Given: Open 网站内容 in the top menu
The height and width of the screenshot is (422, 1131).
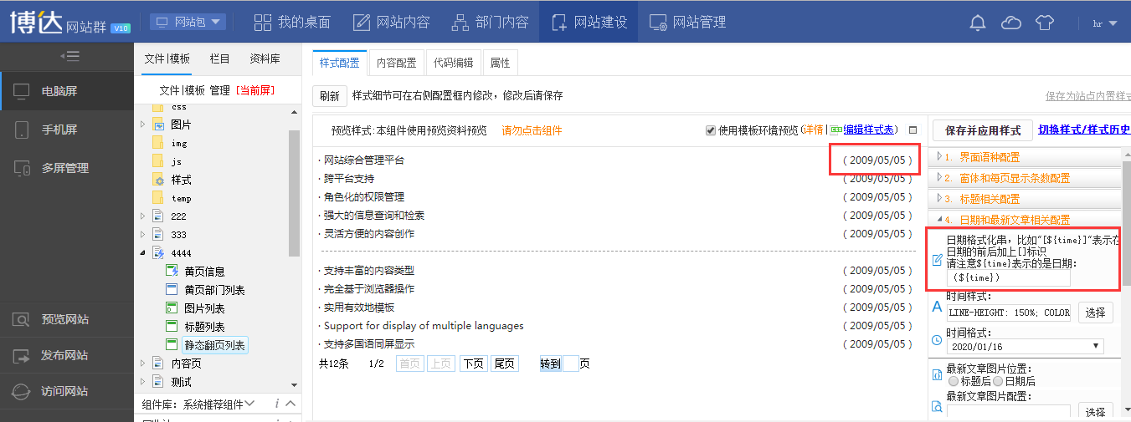Looking at the screenshot, I should pyautogui.click(x=391, y=22).
